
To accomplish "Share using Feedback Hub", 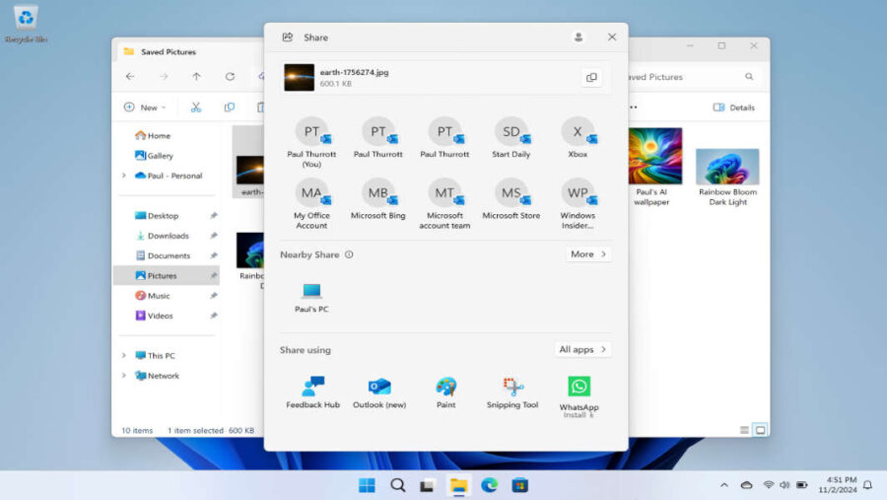I will (312, 392).
